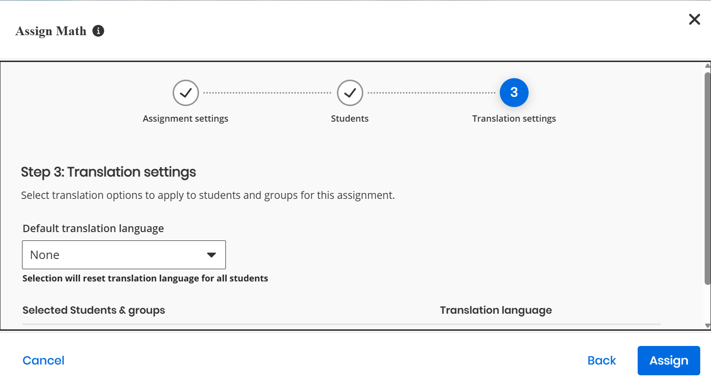Click the Assignment settings checkmark step circle
Image resolution: width=711 pixels, height=387 pixels.
click(185, 92)
